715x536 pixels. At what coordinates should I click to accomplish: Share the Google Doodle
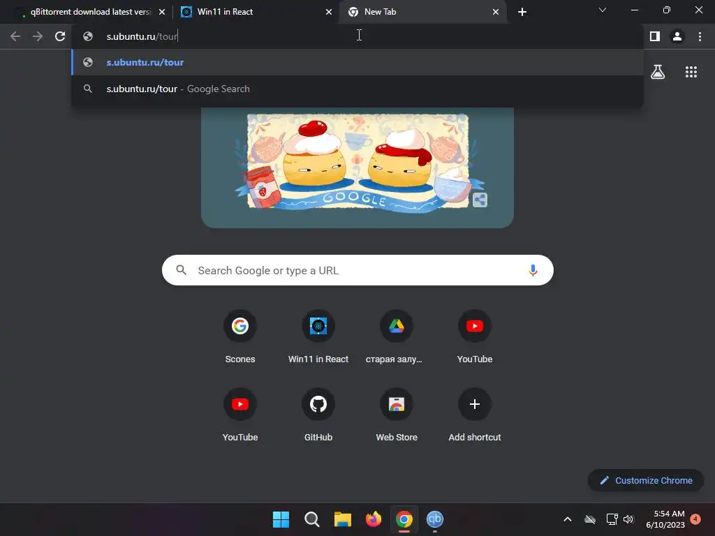point(480,200)
